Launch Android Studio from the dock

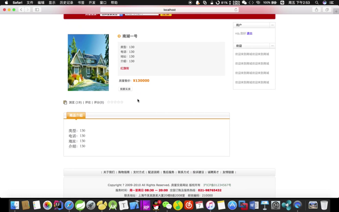(x=113, y=205)
